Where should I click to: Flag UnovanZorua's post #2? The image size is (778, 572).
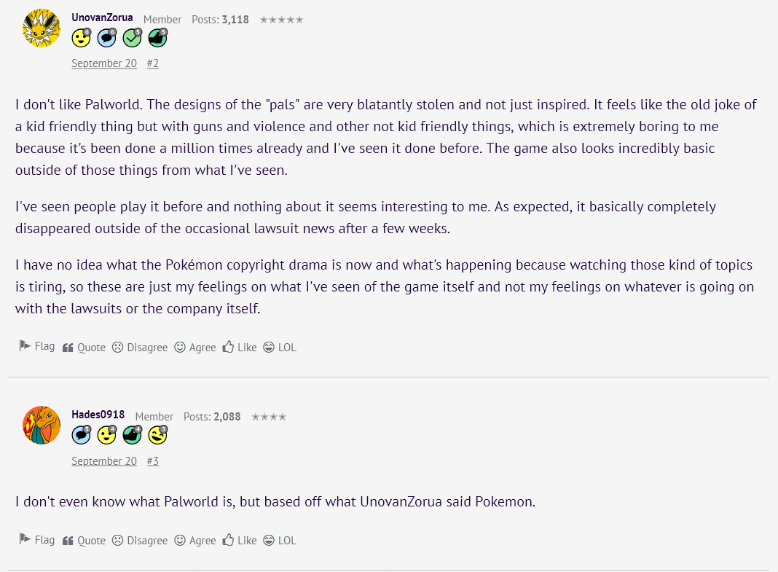click(36, 346)
